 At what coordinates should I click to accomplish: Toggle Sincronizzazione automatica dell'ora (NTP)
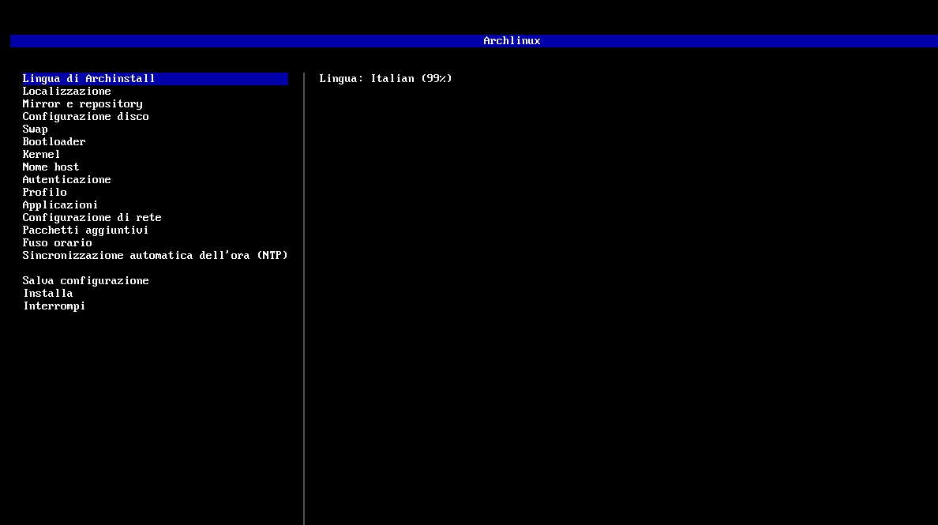click(x=155, y=255)
